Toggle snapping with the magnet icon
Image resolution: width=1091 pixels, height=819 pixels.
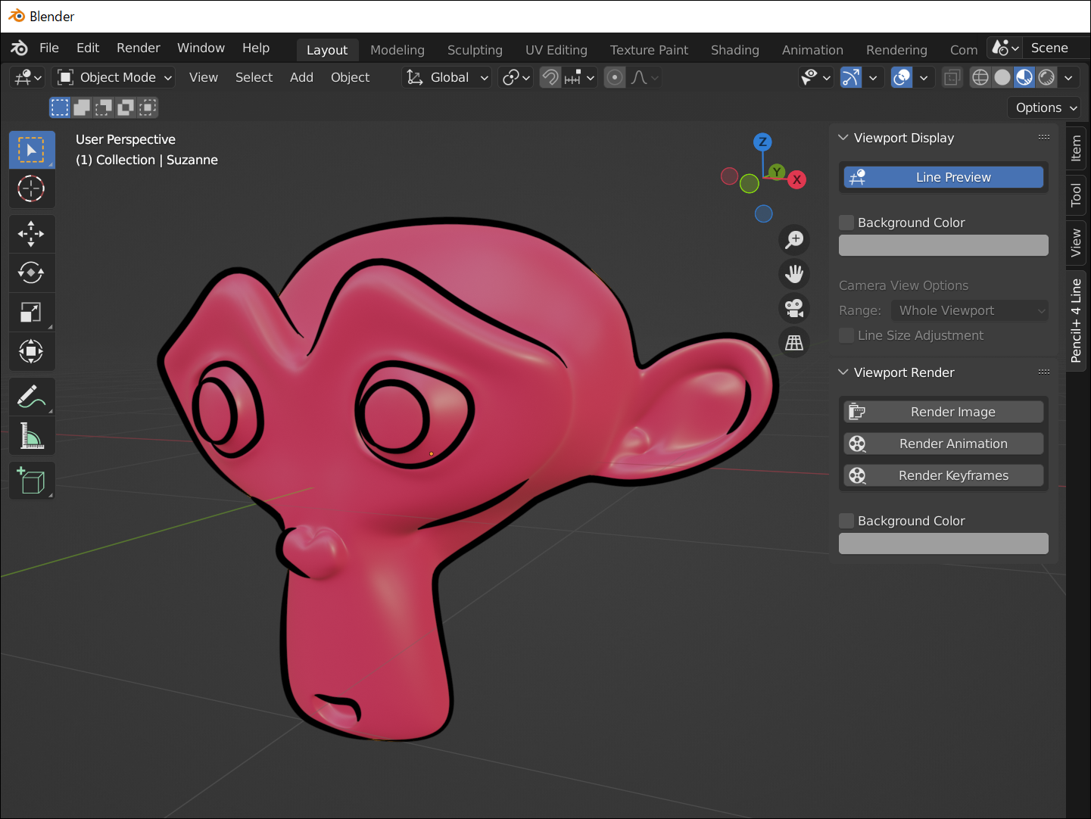click(x=550, y=76)
